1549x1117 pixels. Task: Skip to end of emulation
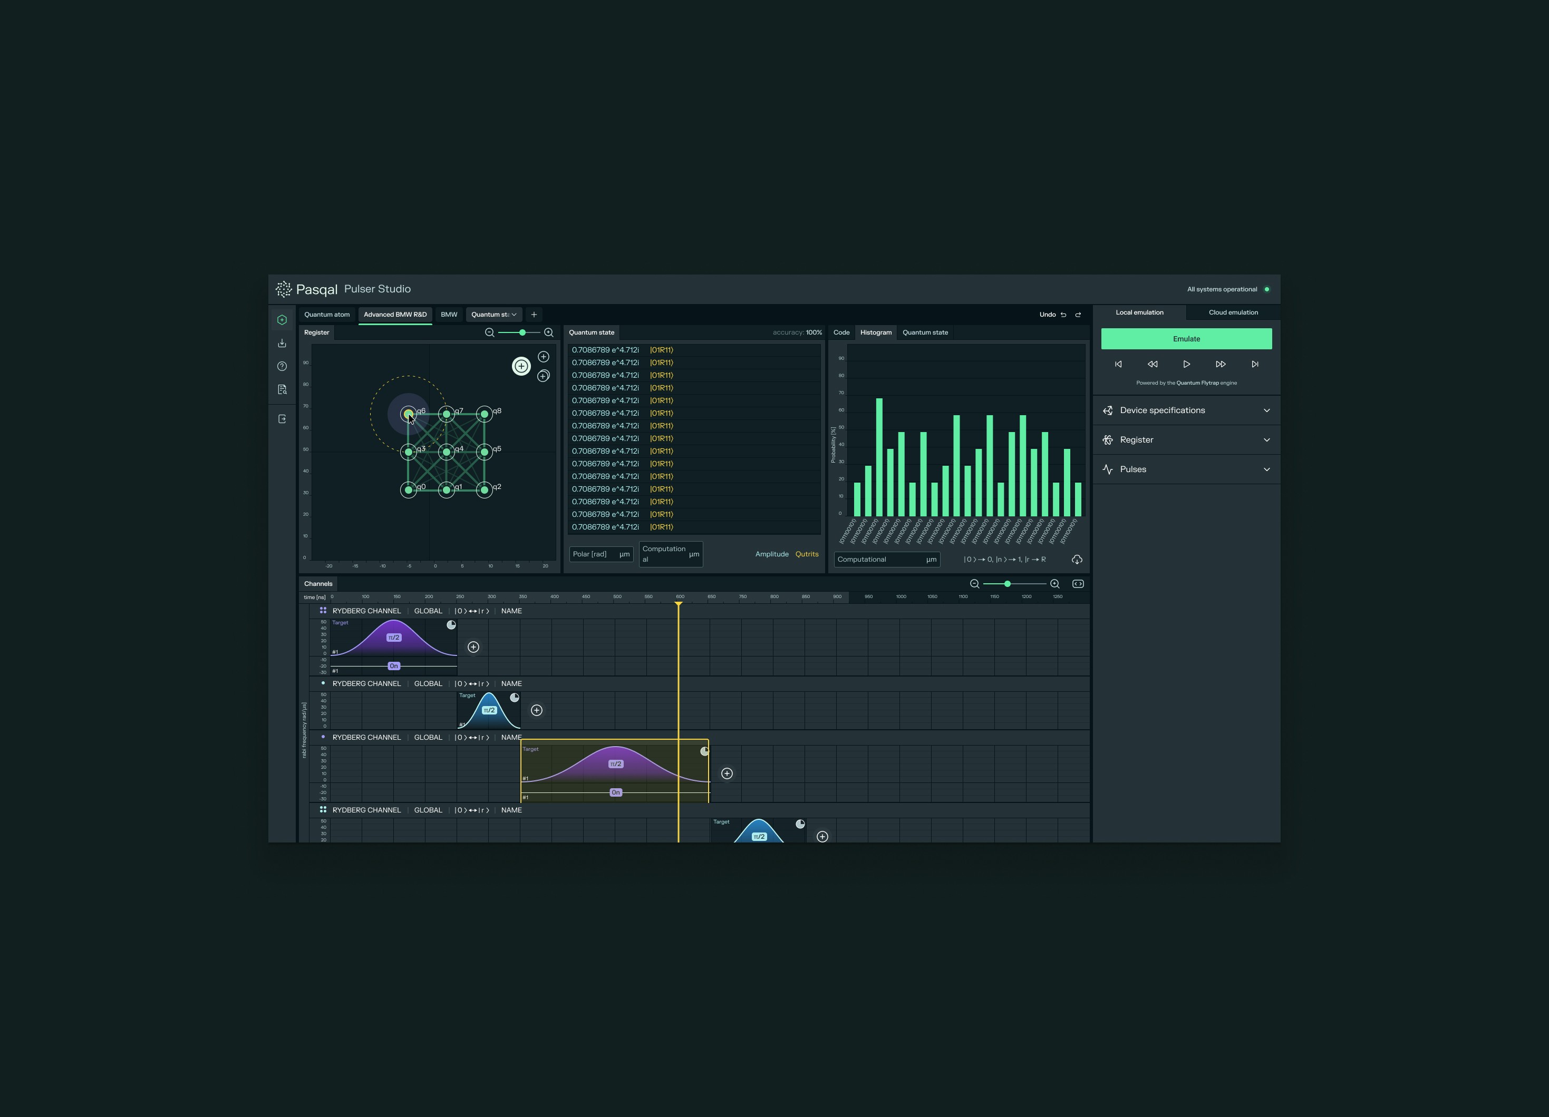click(x=1255, y=365)
